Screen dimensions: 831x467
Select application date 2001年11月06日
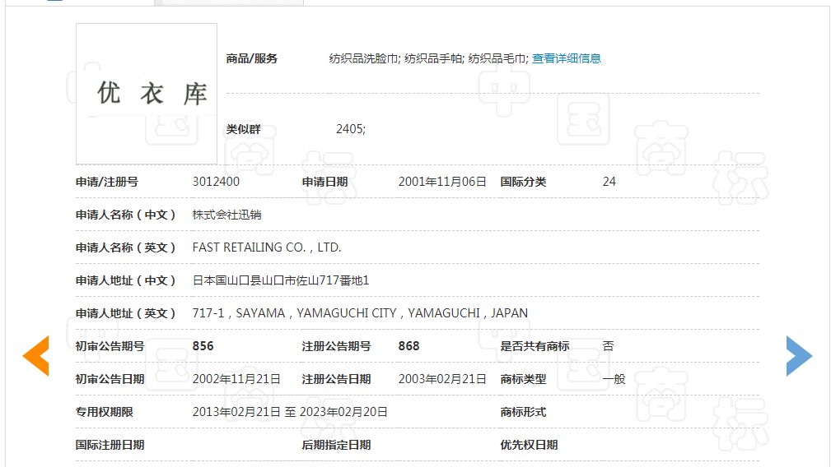pos(442,182)
